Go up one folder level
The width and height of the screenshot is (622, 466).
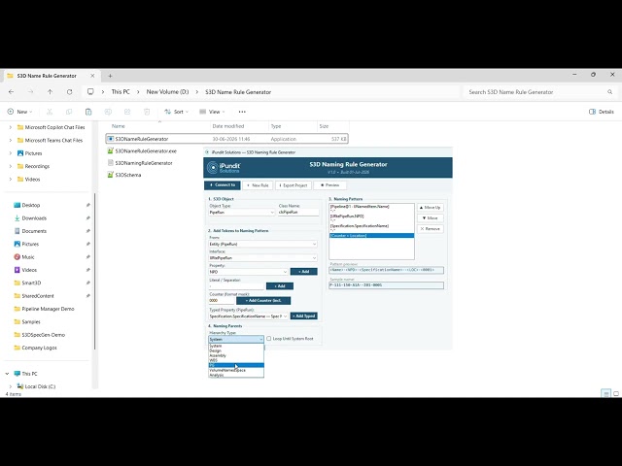(50, 92)
